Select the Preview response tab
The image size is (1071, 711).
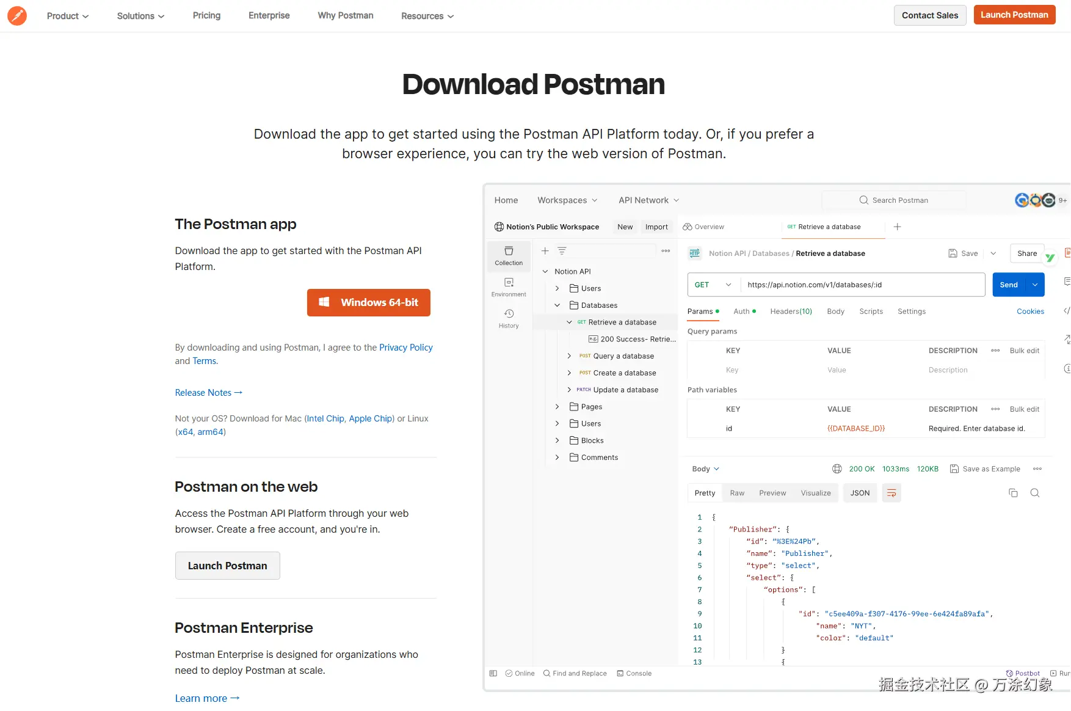[x=772, y=493]
